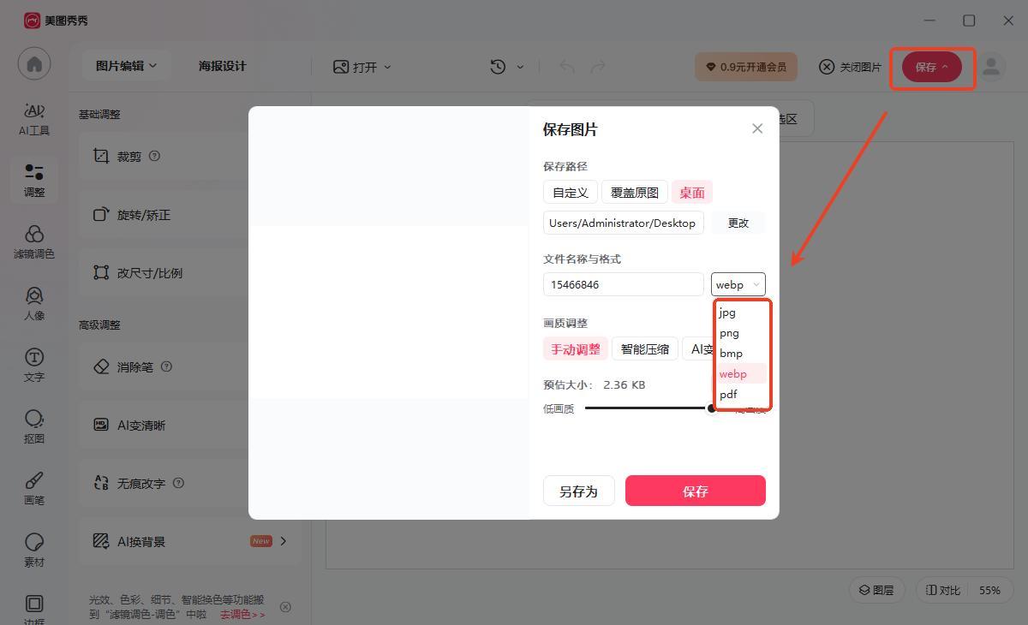This screenshot has width=1028, height=625.
Task: Select the 滤镜调色 sidebar icon
Action: coord(34,242)
